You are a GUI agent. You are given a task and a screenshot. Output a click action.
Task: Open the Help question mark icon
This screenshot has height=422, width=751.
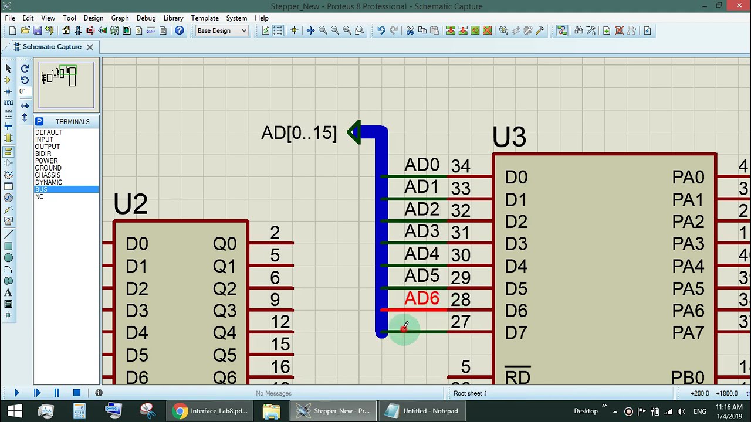point(180,30)
